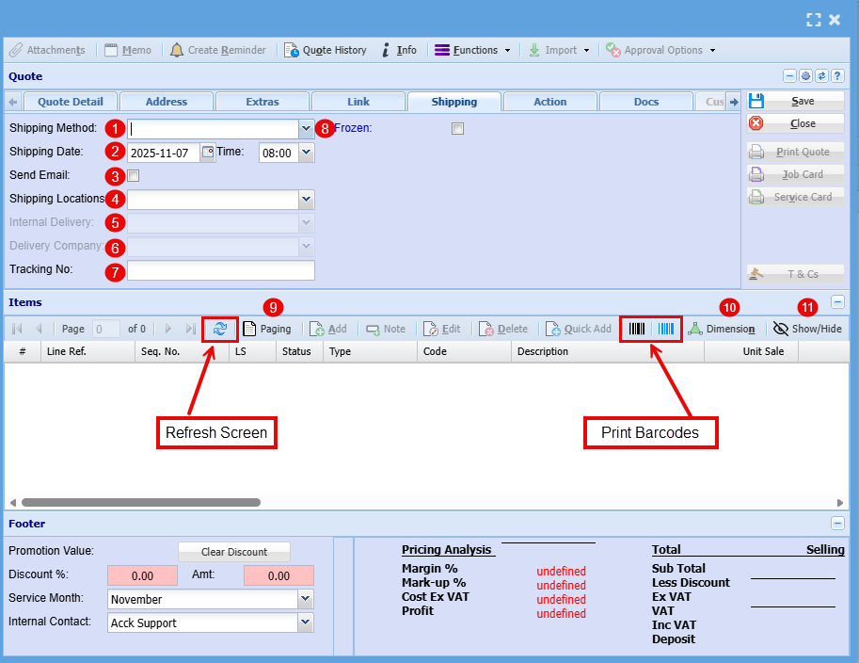Open the Job Card
The image size is (859, 663).
coord(795,174)
